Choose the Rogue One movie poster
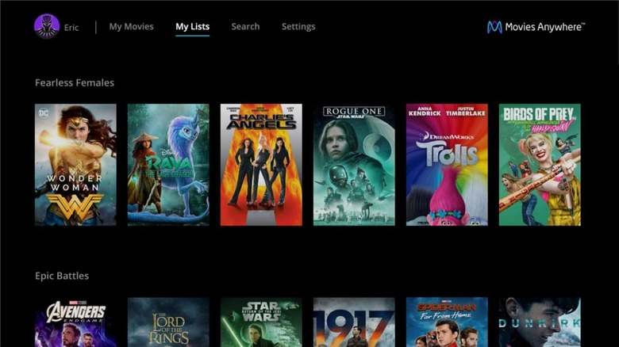 tap(354, 165)
